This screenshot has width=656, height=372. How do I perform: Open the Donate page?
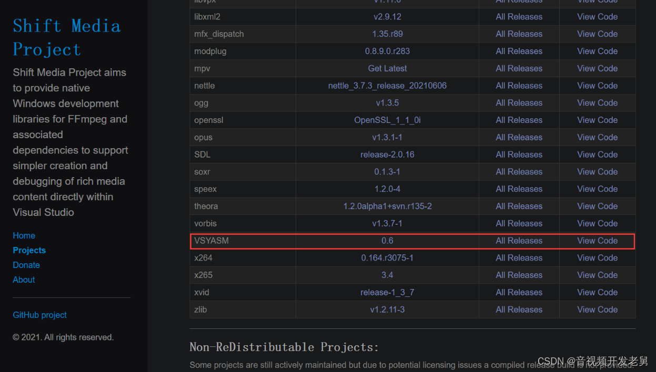click(26, 265)
